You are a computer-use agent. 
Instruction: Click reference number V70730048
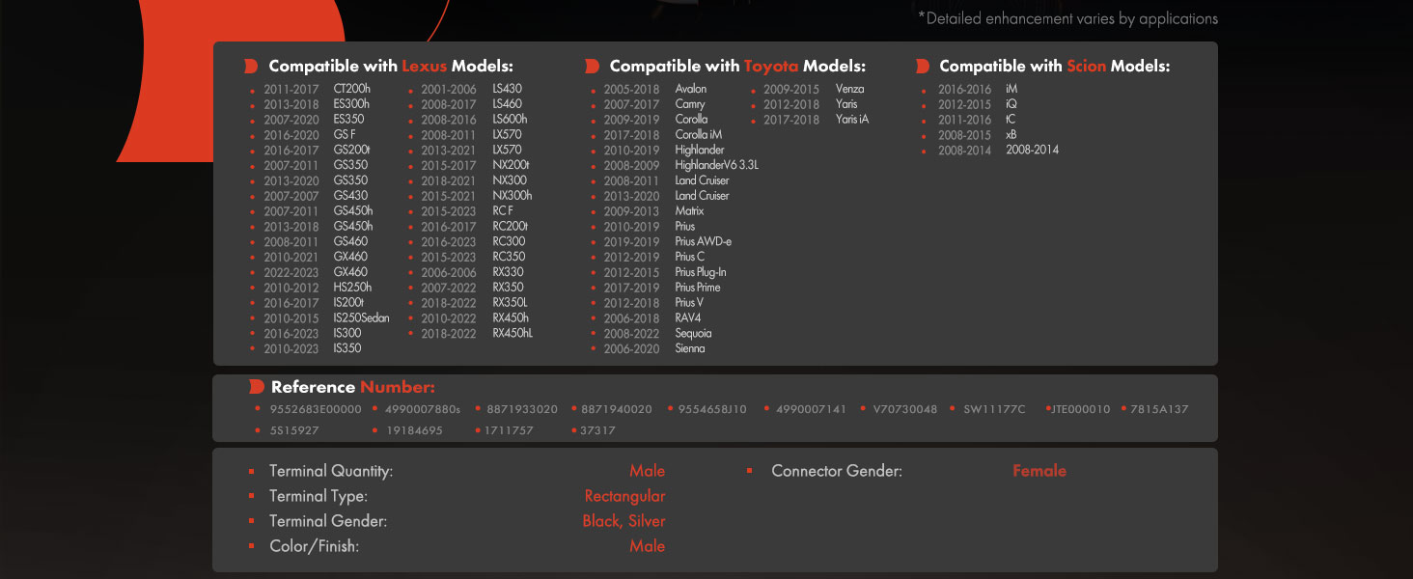(905, 409)
